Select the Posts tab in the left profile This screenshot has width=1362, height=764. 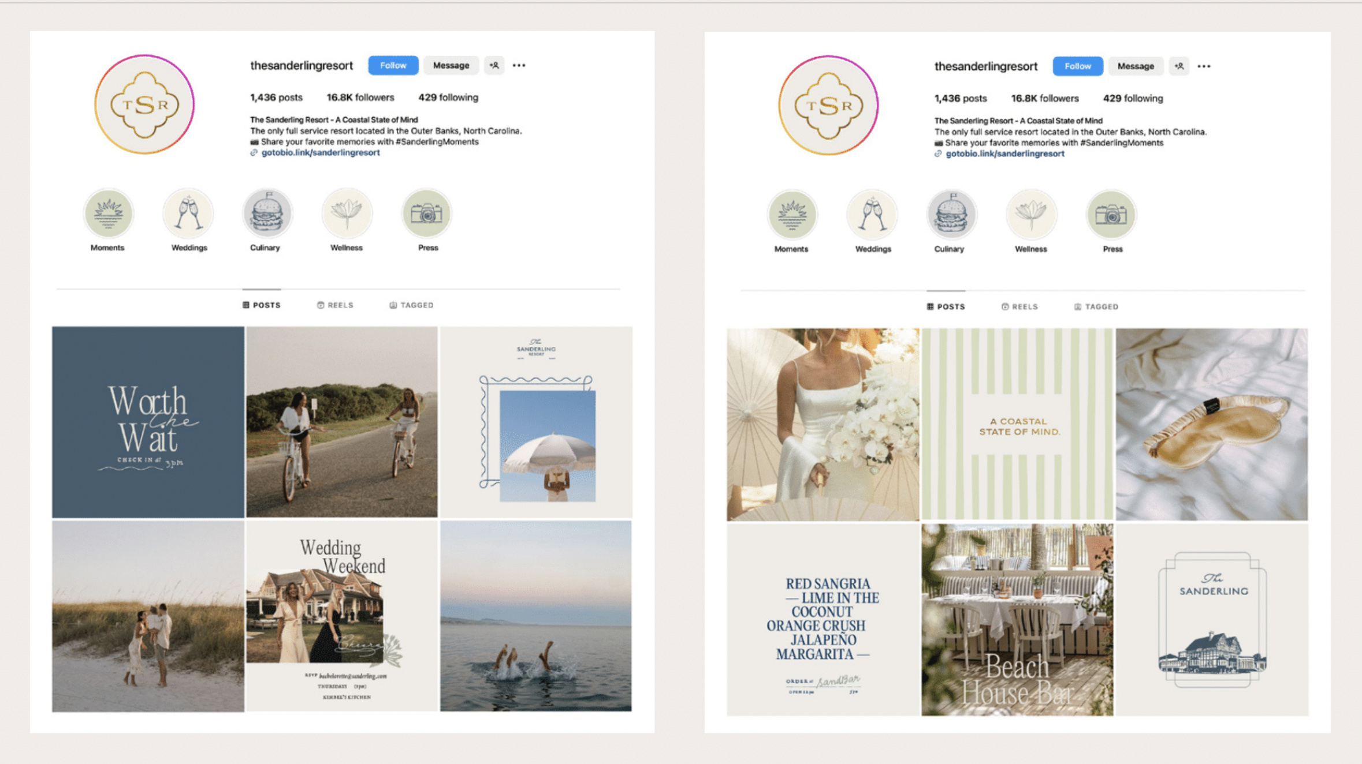coord(262,305)
